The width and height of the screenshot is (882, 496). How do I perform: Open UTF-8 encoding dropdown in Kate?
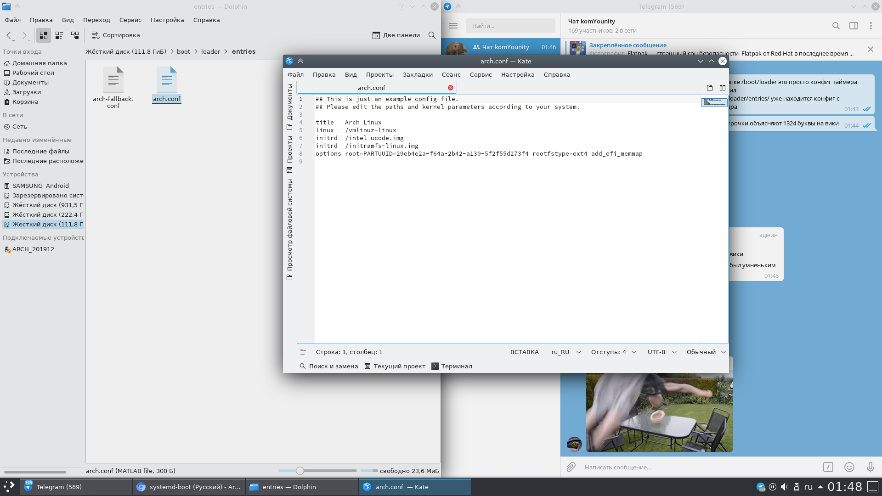click(661, 352)
